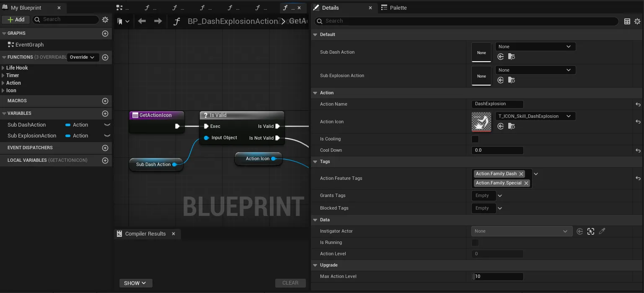
Task: Reset Action Name using the revert arrow
Action: tap(638, 104)
